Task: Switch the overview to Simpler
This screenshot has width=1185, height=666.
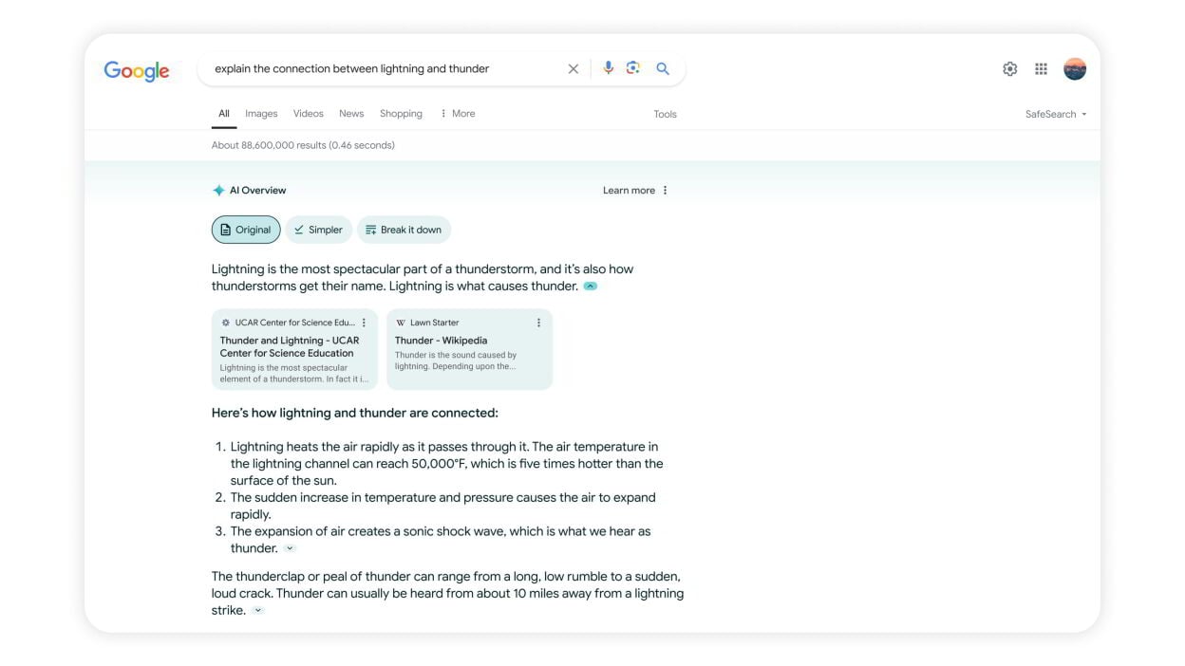Action: tap(318, 230)
